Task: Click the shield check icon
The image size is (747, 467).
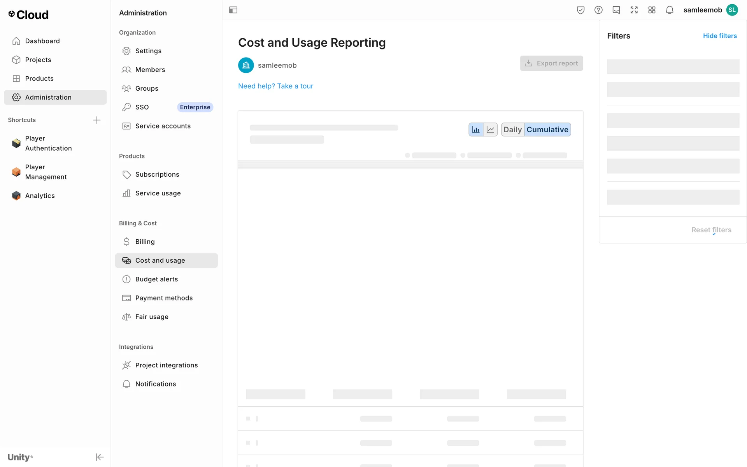Action: point(580,10)
